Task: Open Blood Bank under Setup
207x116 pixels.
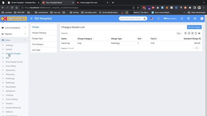Action: tap(11, 87)
